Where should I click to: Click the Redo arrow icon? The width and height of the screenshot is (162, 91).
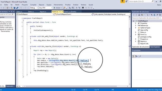click(x=25, y=8)
